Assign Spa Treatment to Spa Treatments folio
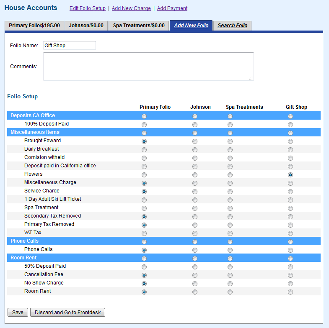This screenshot has width=329, height=328. [x=230, y=208]
